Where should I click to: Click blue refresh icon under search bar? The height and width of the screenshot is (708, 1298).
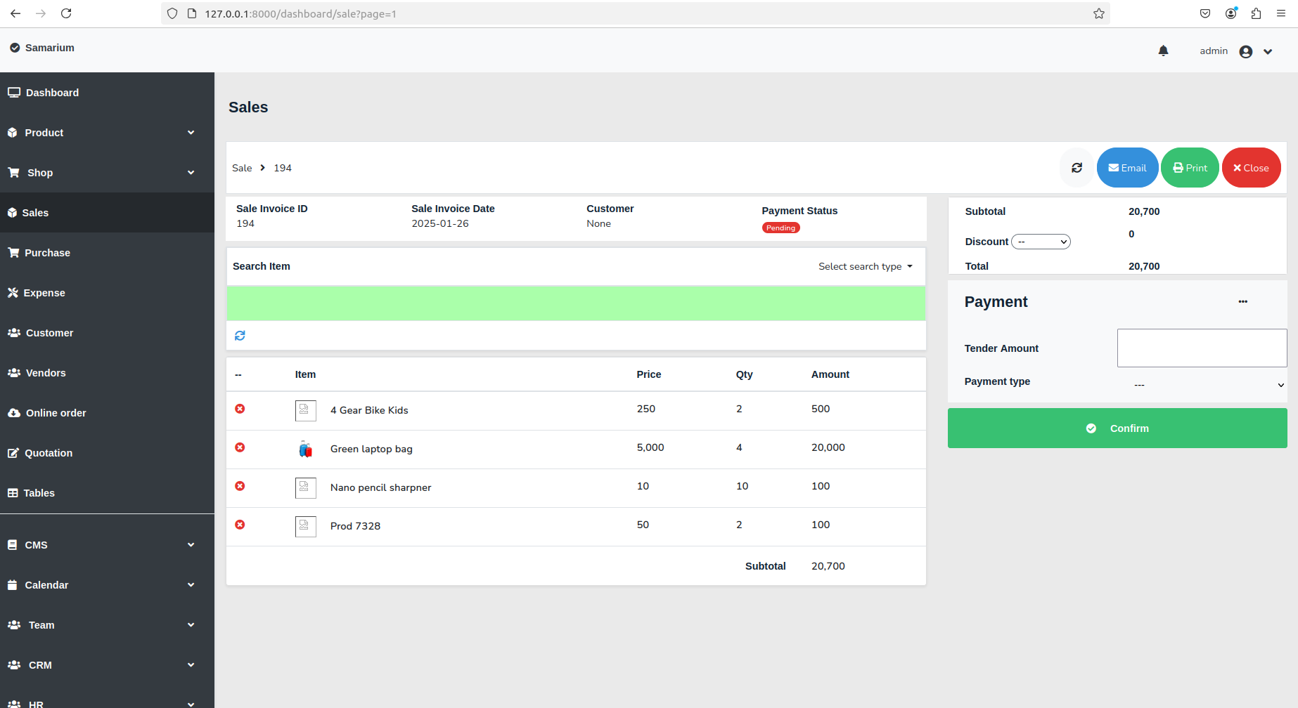coord(240,336)
